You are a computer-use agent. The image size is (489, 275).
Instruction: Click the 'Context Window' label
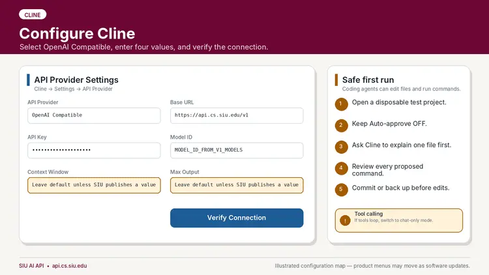[x=48, y=172]
